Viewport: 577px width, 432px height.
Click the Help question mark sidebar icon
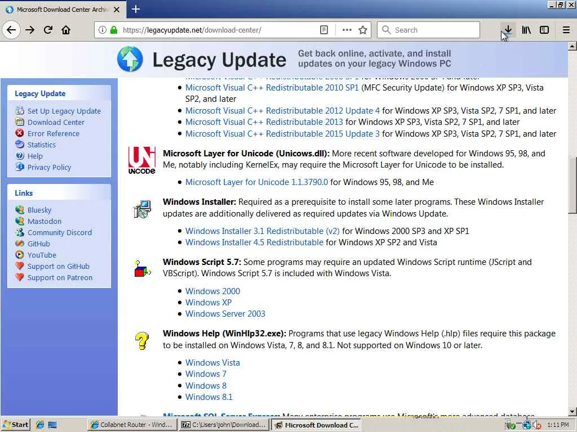(x=20, y=156)
